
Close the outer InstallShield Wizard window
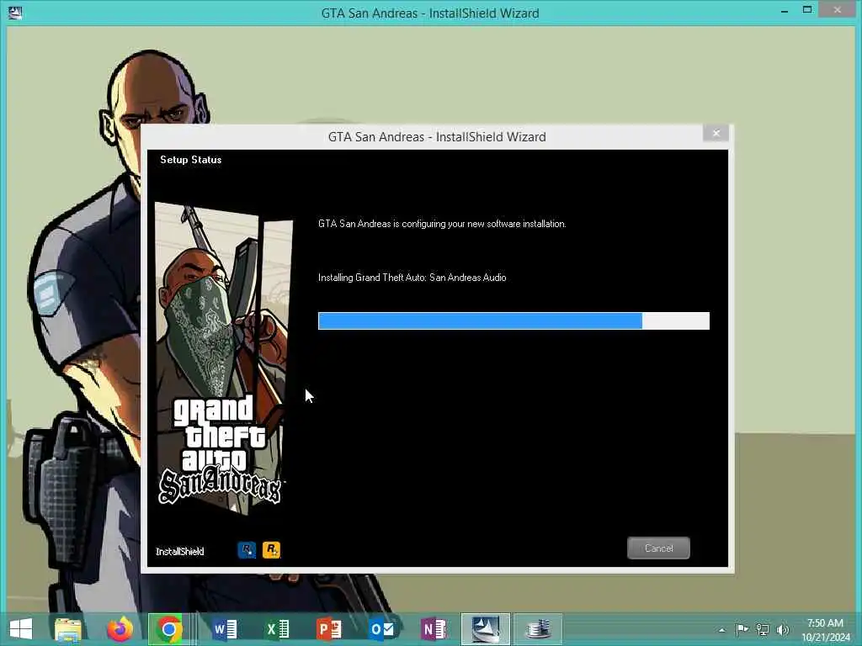pyautogui.click(x=838, y=10)
